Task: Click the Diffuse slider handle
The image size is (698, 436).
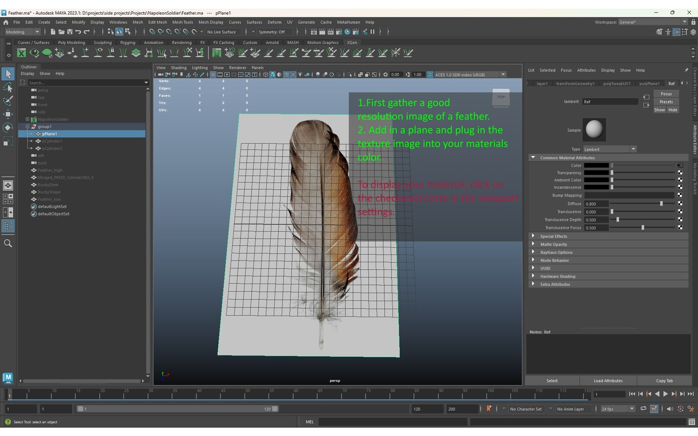Action: tap(661, 204)
